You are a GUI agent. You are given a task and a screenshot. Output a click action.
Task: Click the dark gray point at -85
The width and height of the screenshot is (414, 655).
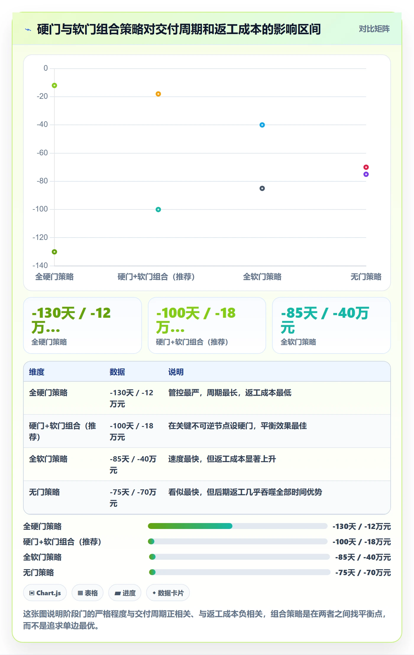click(262, 188)
